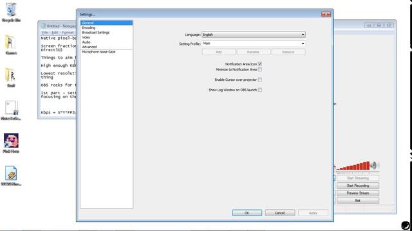Adjust the red volume meter slider
The height and width of the screenshot is (231, 412).
[x=353, y=166]
